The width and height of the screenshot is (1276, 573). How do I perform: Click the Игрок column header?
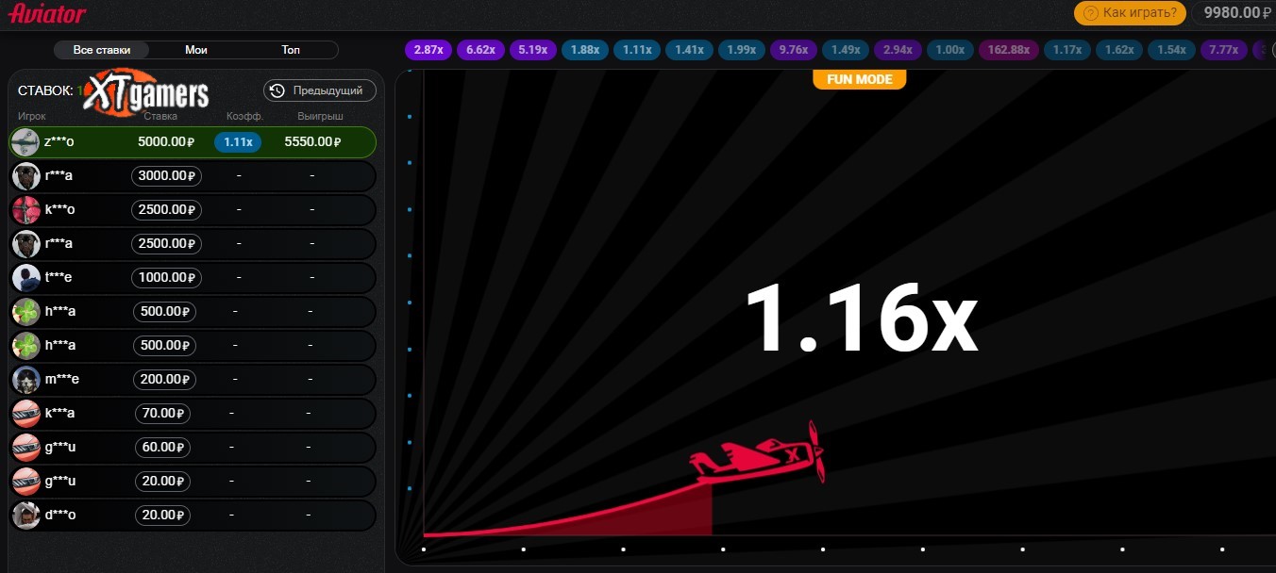(31, 116)
